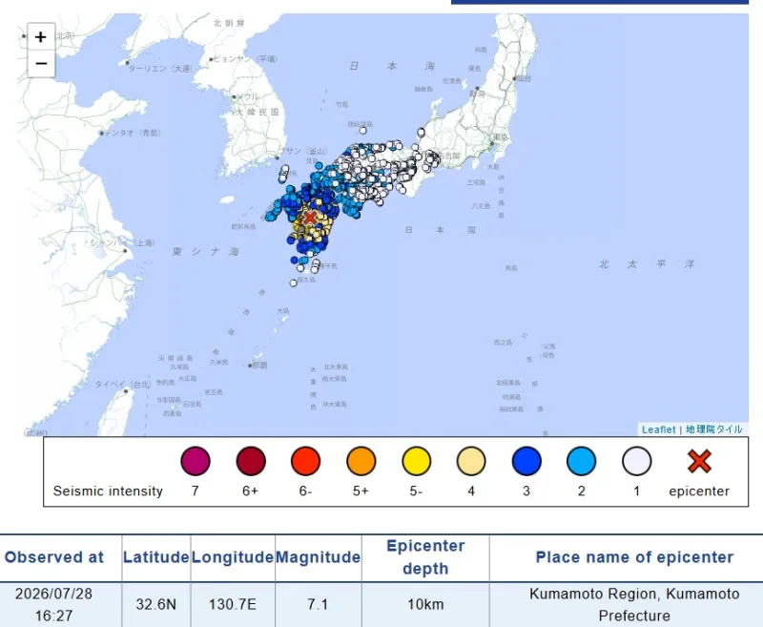Click the observed time '2026/07/28 16:27'
The image size is (763, 627).
click(53, 604)
